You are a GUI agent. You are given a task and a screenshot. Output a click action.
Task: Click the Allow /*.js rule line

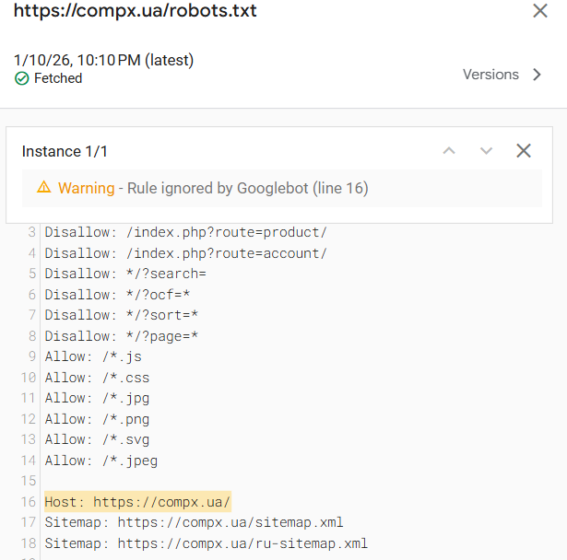click(x=93, y=356)
